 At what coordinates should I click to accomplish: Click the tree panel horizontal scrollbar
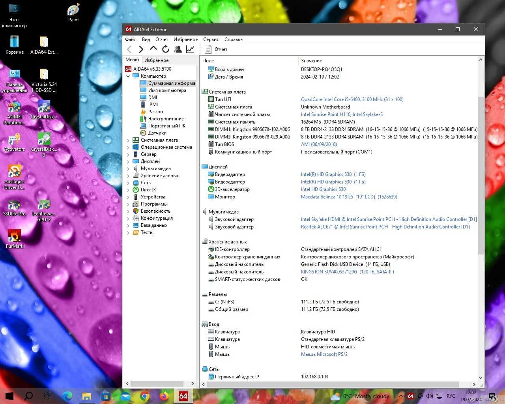[157, 383]
